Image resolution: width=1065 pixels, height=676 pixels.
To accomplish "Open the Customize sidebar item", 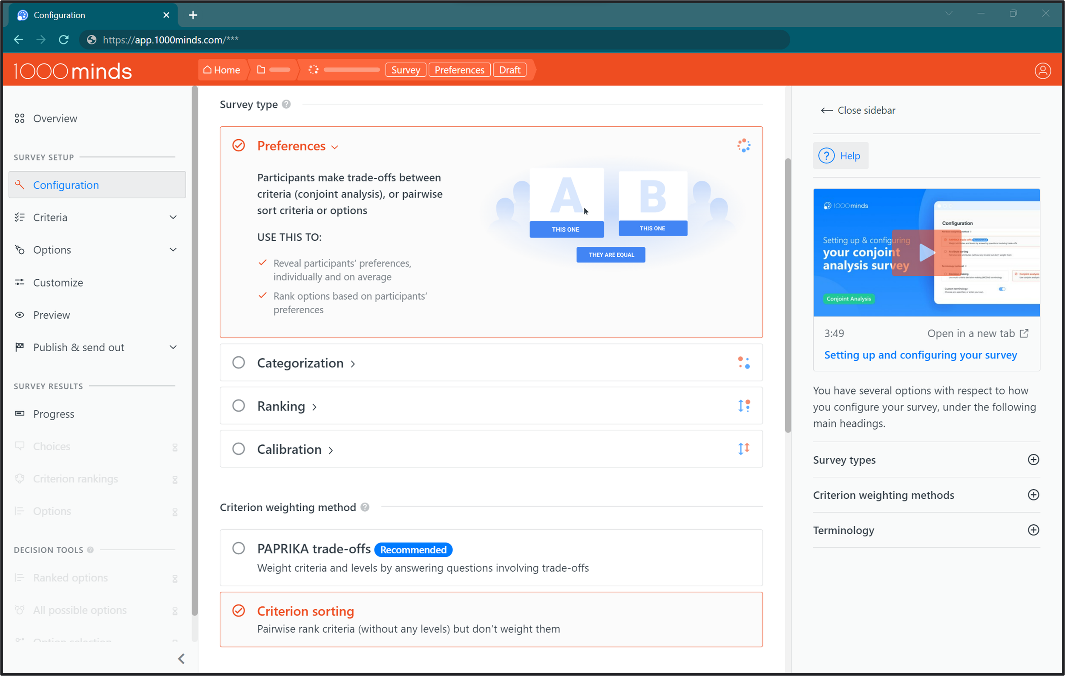I will coord(58,282).
